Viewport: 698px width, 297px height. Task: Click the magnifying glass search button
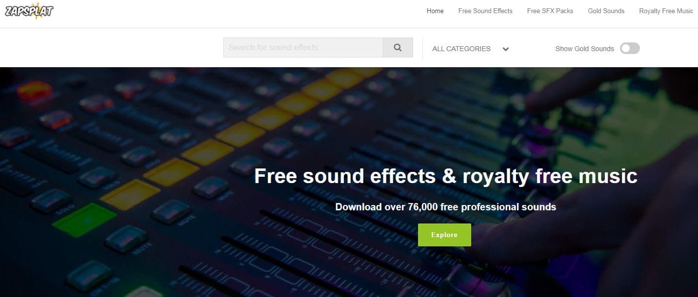(x=398, y=47)
